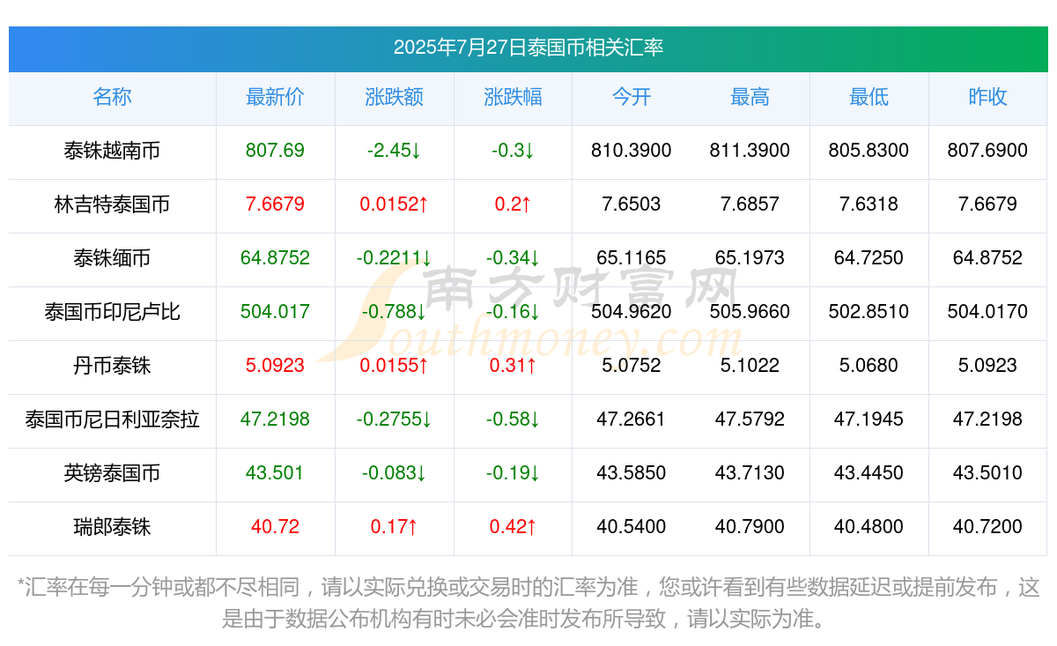Click high value 811.3900
This screenshot has height=646, width=1057.
pyautogui.click(x=750, y=151)
